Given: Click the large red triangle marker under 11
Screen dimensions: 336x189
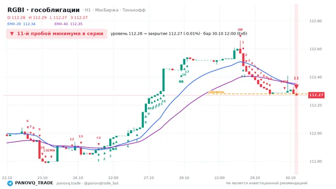Looking at the screenshot, I should tap(296, 87).
